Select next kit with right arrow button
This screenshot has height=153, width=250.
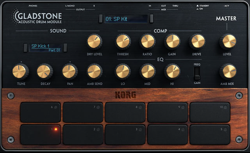[x=152, y=19]
